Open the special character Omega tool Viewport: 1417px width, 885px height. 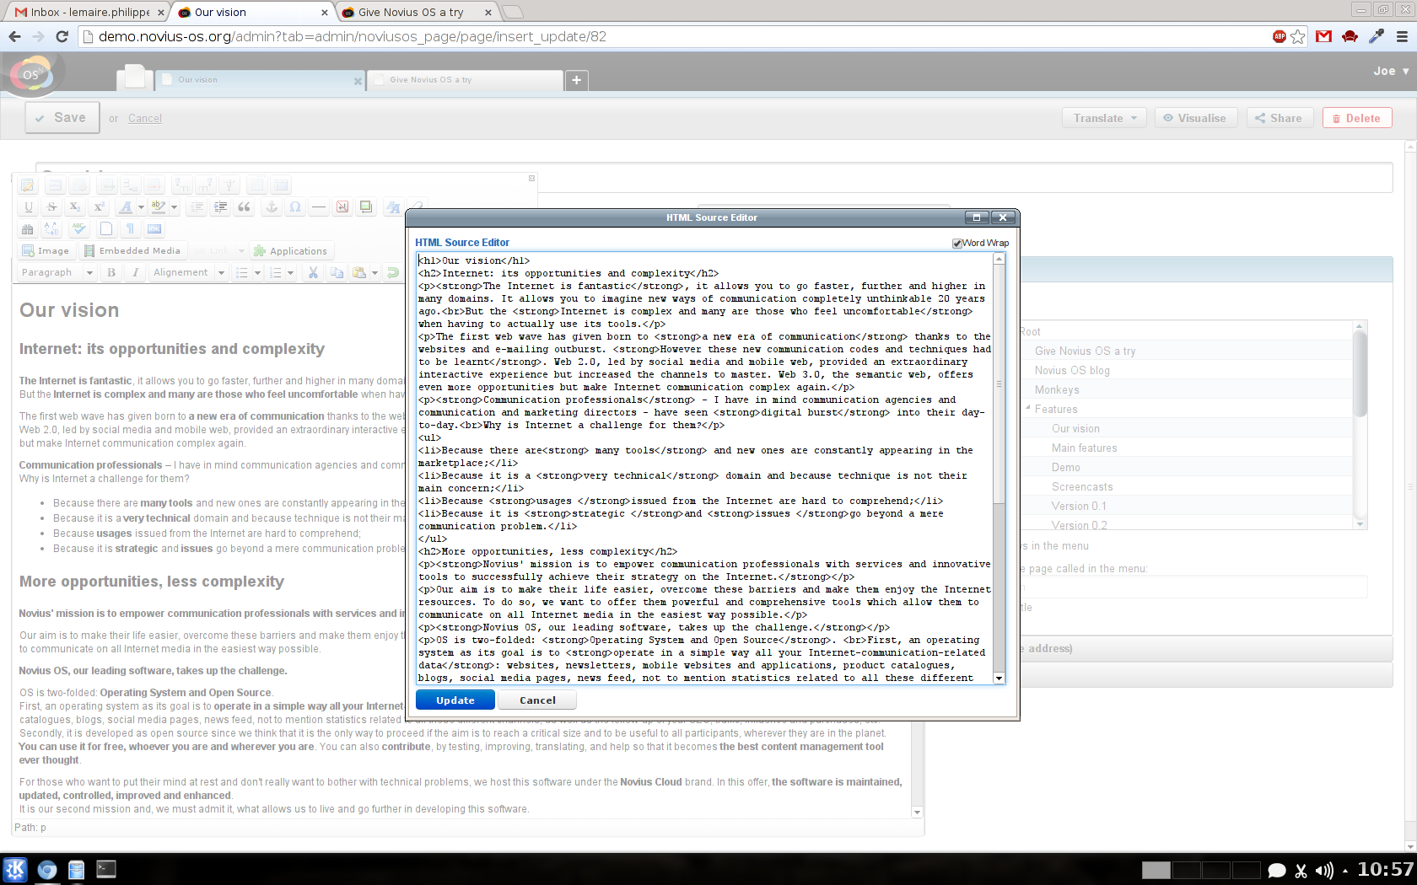click(x=295, y=207)
